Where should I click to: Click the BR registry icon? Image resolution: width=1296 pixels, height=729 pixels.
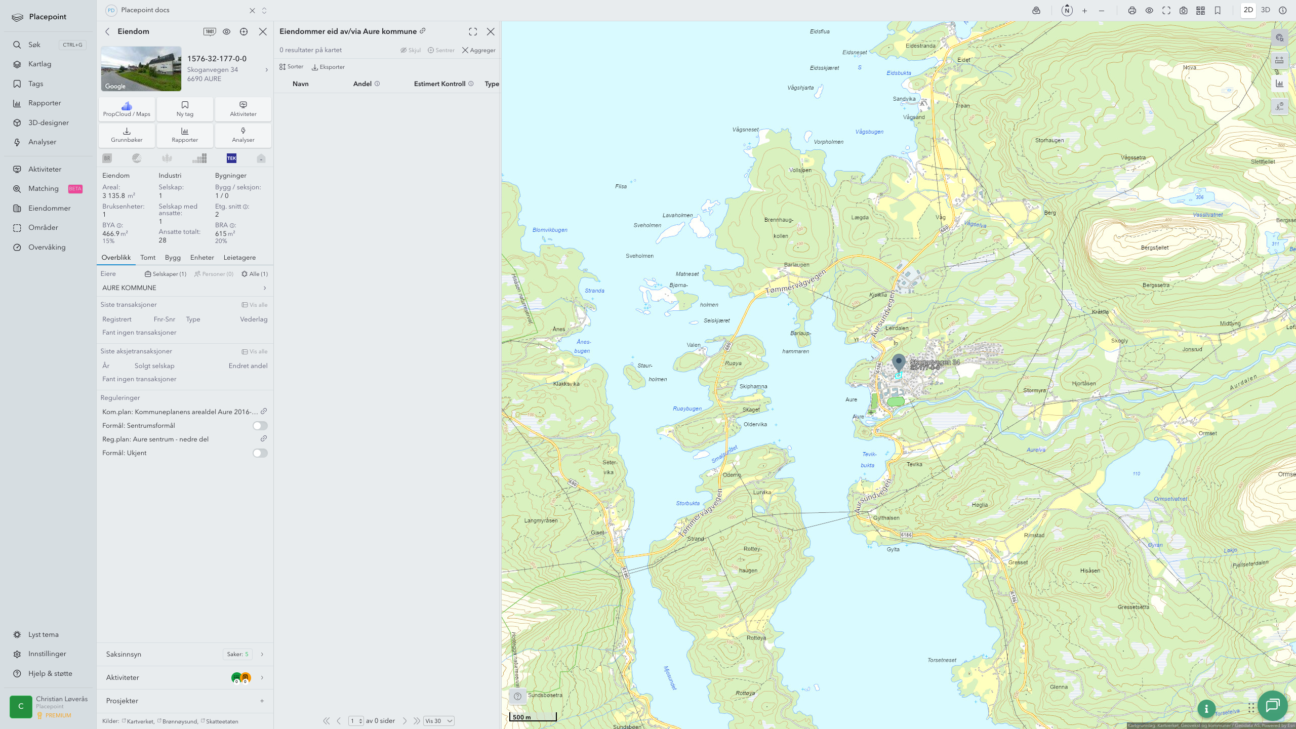tap(107, 158)
